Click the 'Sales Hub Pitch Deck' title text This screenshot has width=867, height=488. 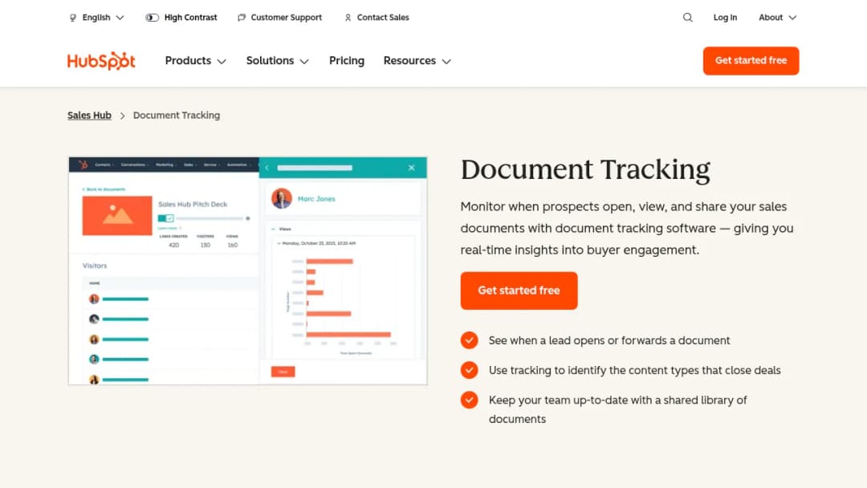pos(193,205)
